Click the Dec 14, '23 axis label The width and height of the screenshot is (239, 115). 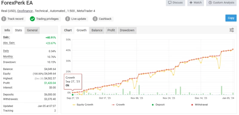[201, 98]
